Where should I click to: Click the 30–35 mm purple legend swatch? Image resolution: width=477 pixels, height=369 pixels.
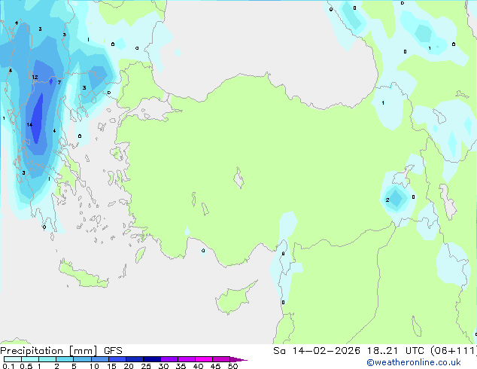pyautogui.click(x=169, y=359)
